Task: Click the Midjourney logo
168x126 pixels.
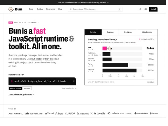Action: coord(83,114)
